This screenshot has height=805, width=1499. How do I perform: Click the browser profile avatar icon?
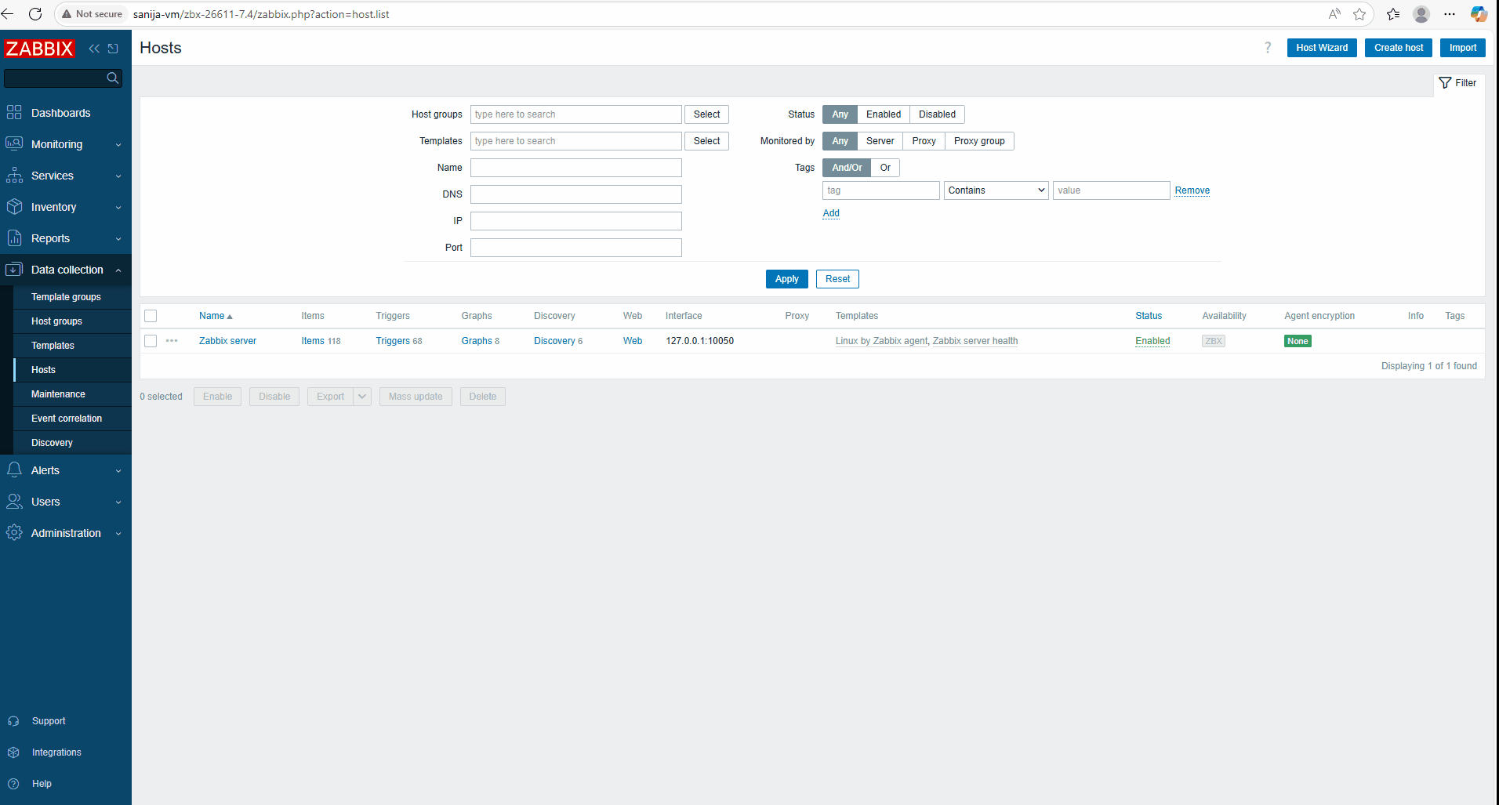1421,14
